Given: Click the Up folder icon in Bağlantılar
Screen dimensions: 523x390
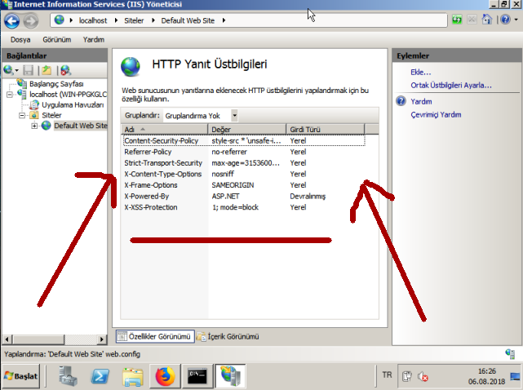Looking at the screenshot, I should [47, 70].
